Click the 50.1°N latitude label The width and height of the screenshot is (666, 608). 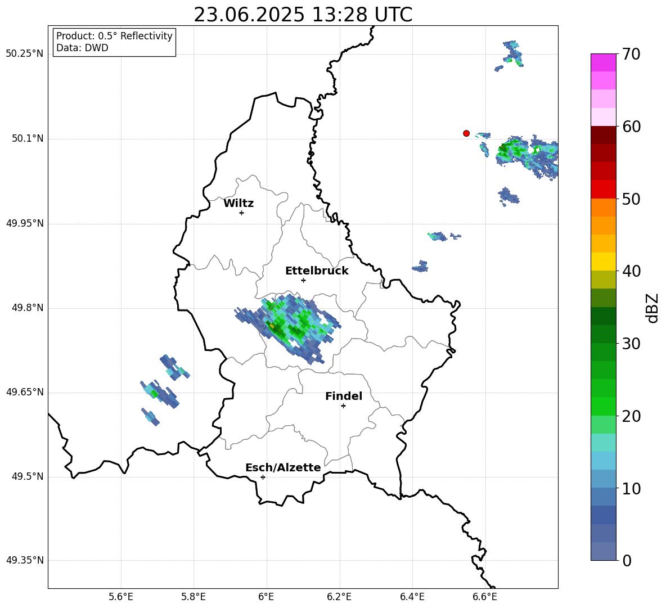tap(28, 139)
